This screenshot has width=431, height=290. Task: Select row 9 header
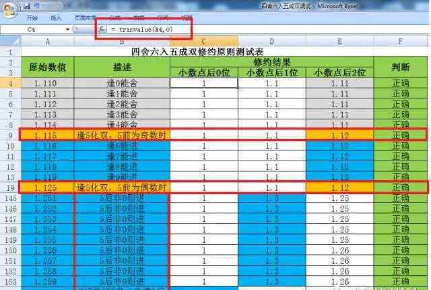[10, 135]
